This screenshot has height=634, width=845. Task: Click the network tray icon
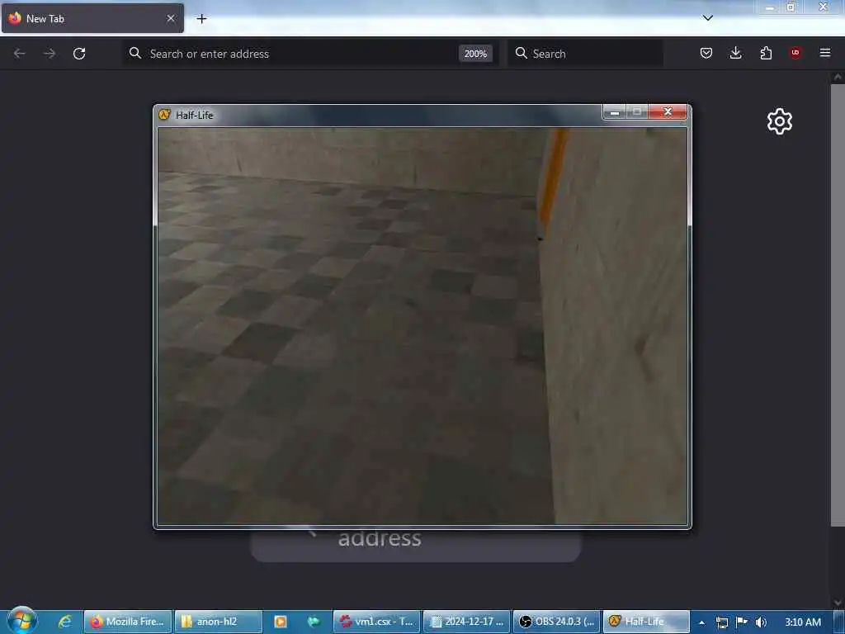pyautogui.click(x=722, y=622)
